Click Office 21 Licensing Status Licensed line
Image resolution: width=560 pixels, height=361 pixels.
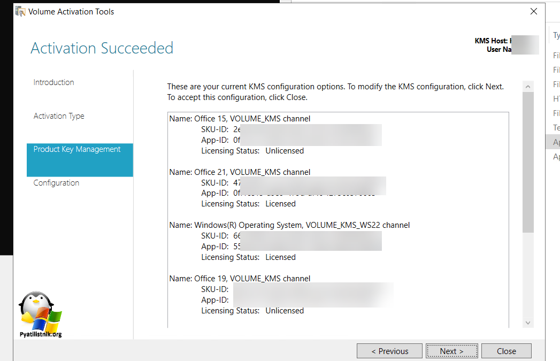point(248,204)
